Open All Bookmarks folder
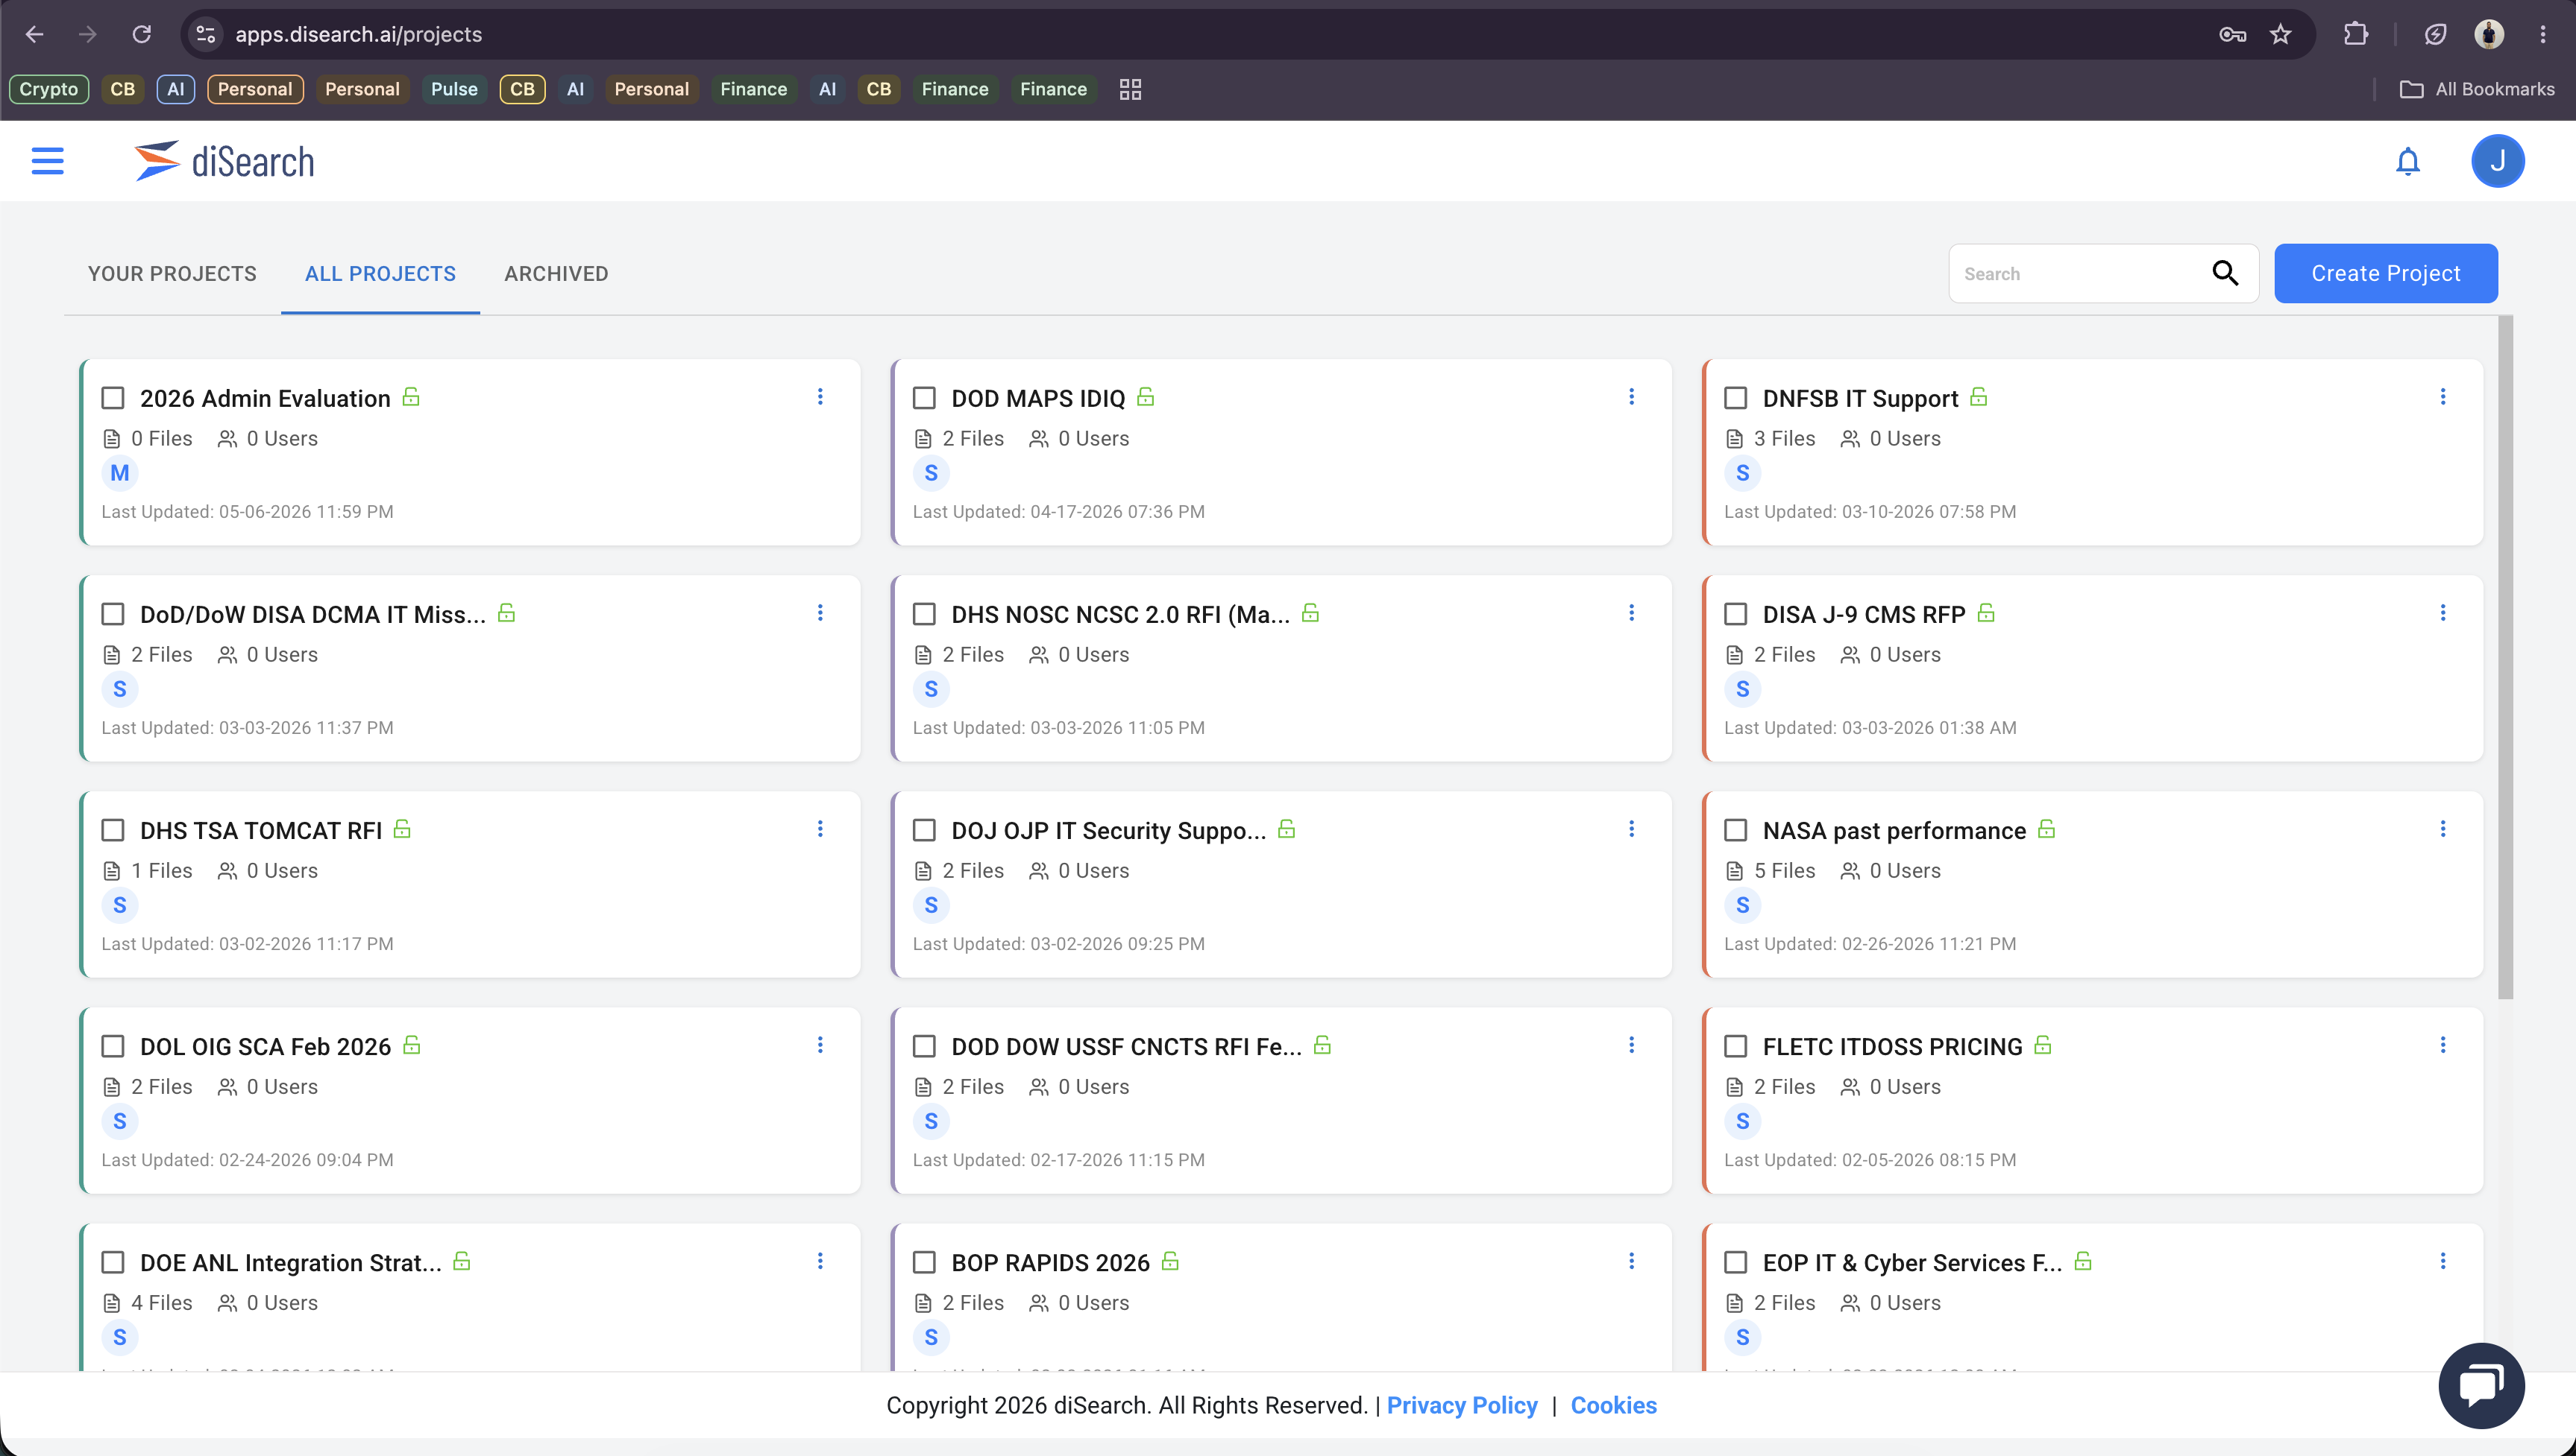 click(x=2477, y=89)
